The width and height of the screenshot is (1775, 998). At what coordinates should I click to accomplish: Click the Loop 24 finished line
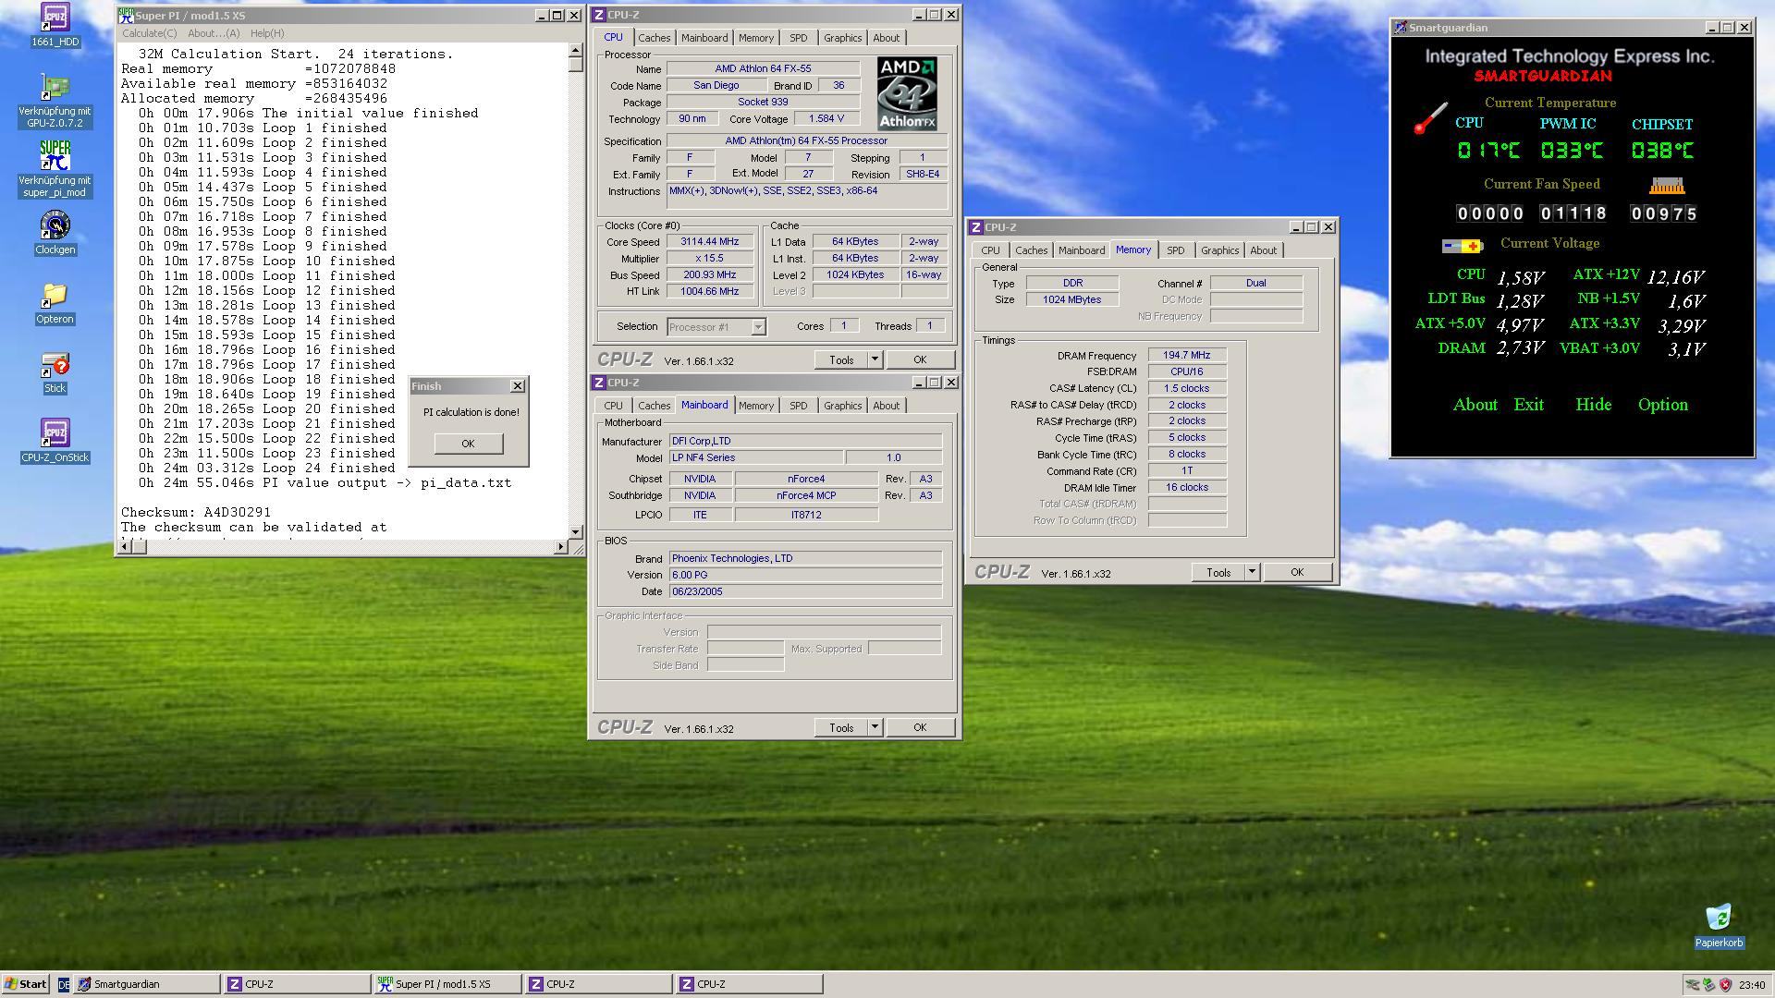click(x=267, y=468)
